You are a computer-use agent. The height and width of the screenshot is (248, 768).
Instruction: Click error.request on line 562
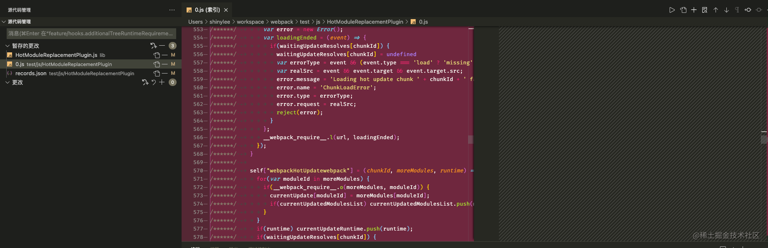298,104
